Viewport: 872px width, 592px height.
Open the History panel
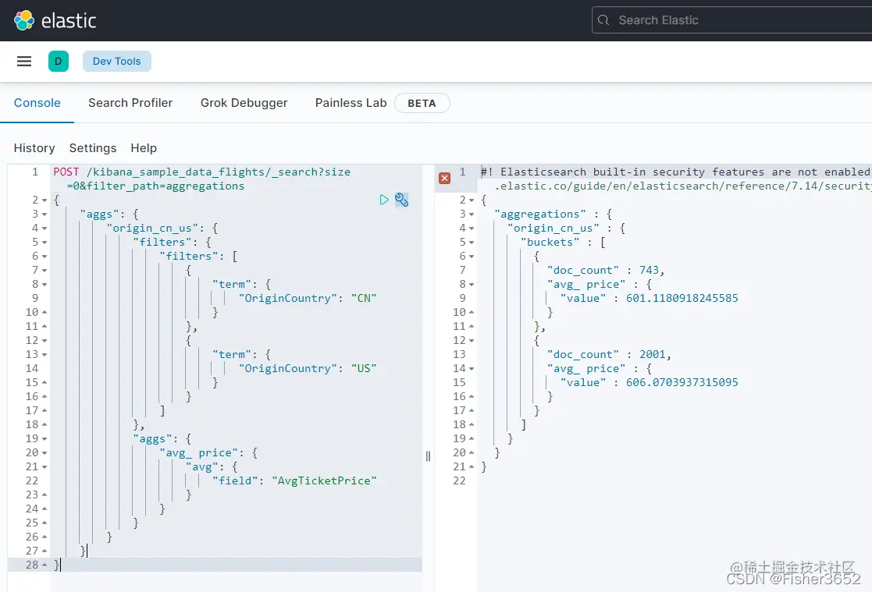(x=34, y=148)
